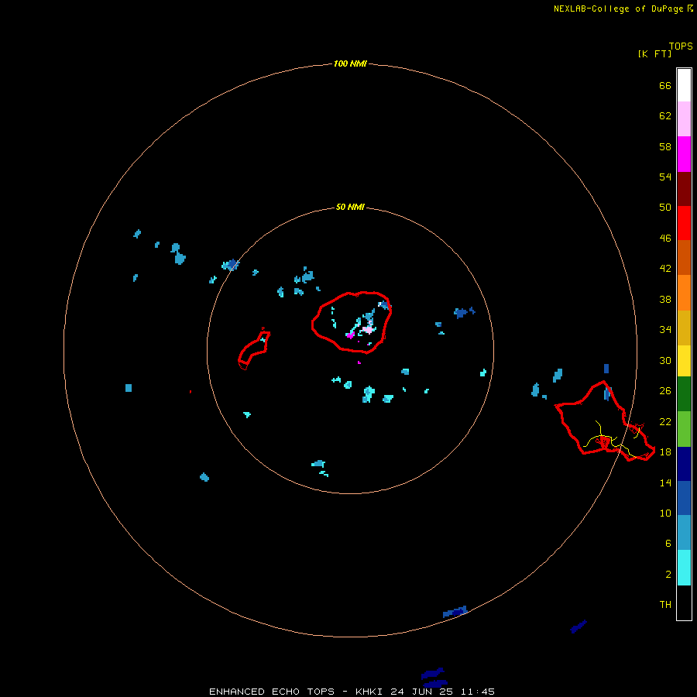The width and height of the screenshot is (697, 697).
Task: Click the 'NEXLAB-College of DuPage' title text
Action: click(x=618, y=9)
